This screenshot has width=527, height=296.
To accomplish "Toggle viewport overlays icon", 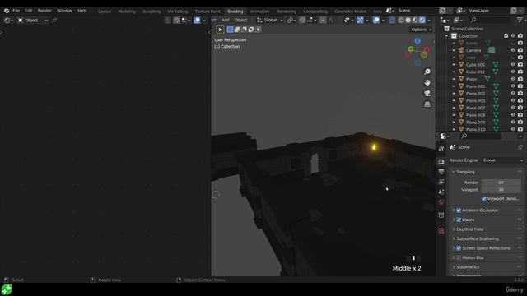I will (376, 20).
